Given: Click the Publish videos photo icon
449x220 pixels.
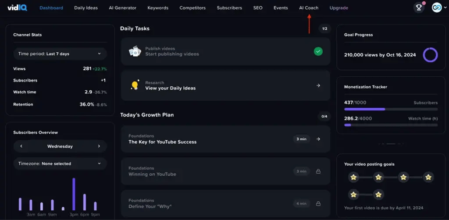Looking at the screenshot, I should pos(134,51).
